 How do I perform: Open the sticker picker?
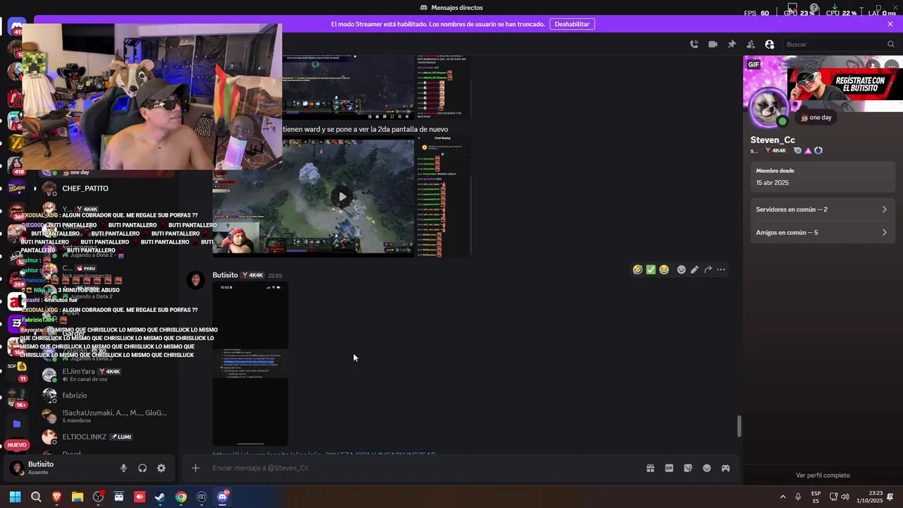pos(688,468)
